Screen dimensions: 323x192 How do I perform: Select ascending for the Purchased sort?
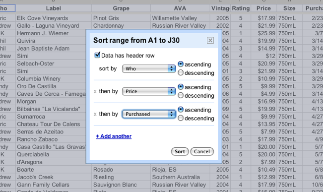click(181, 109)
